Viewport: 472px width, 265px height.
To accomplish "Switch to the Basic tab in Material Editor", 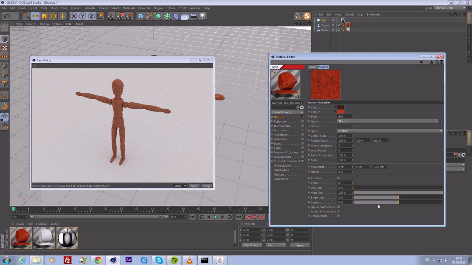I will pyautogui.click(x=312, y=67).
